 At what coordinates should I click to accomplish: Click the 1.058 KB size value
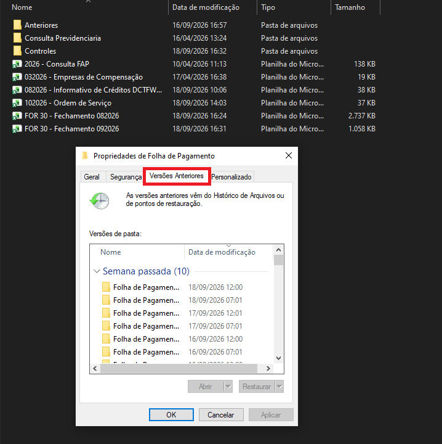tap(362, 129)
